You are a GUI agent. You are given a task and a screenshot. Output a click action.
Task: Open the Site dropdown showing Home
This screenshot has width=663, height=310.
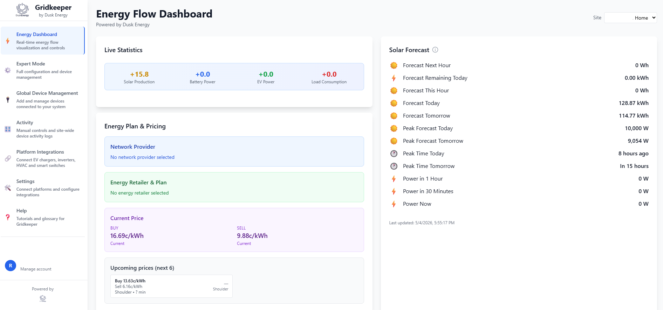pos(630,18)
